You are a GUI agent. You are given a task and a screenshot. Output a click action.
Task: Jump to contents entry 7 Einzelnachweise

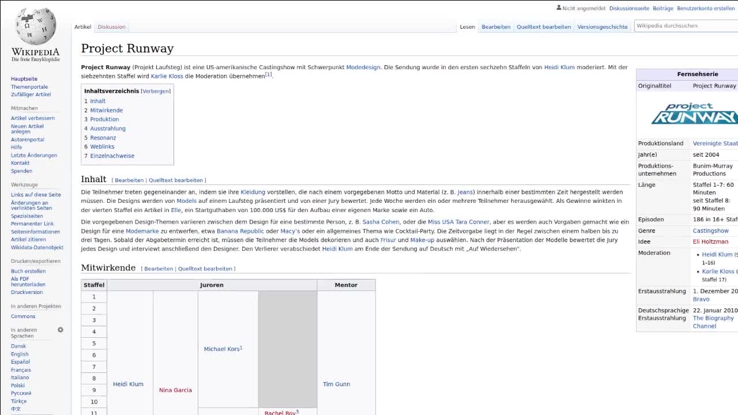tap(110, 156)
